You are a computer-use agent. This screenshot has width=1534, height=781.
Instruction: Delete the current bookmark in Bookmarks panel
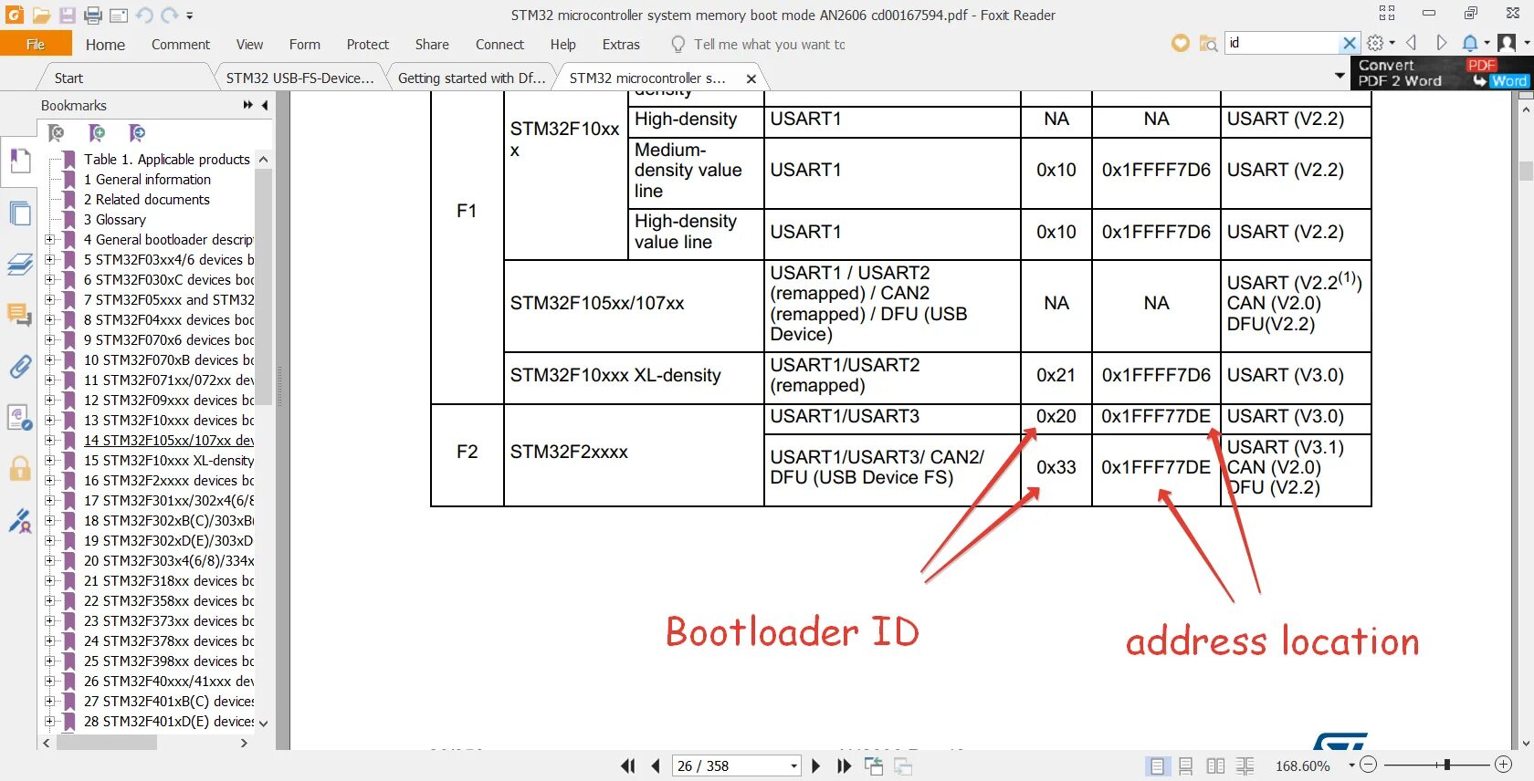(x=56, y=133)
